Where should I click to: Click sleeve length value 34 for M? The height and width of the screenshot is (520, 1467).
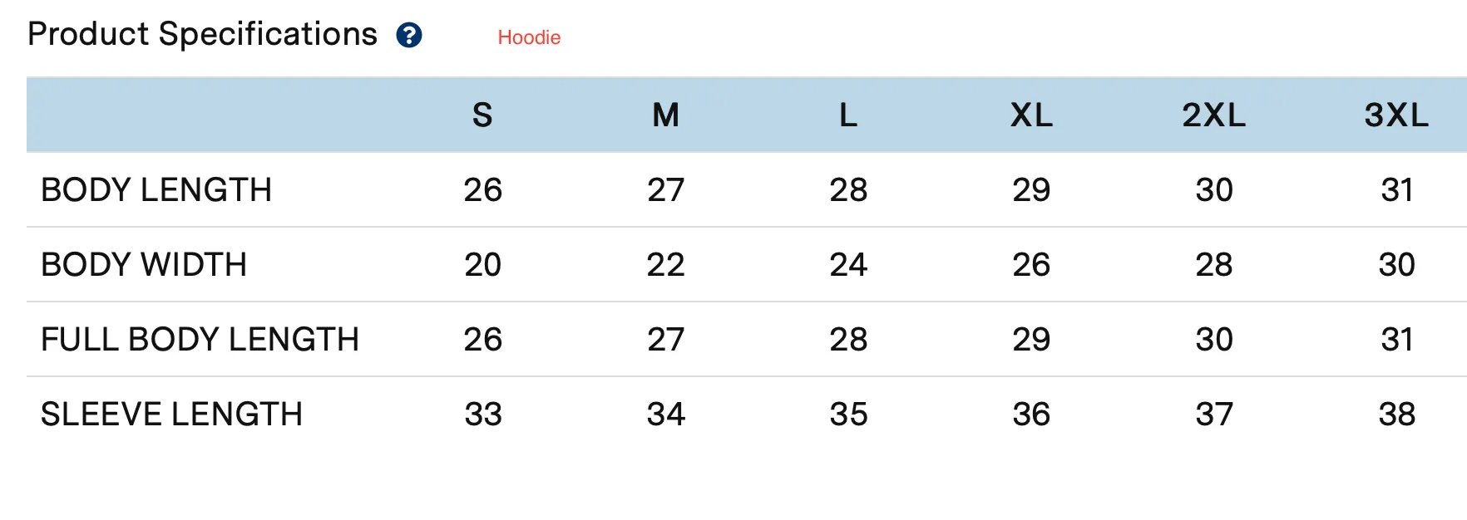(665, 415)
